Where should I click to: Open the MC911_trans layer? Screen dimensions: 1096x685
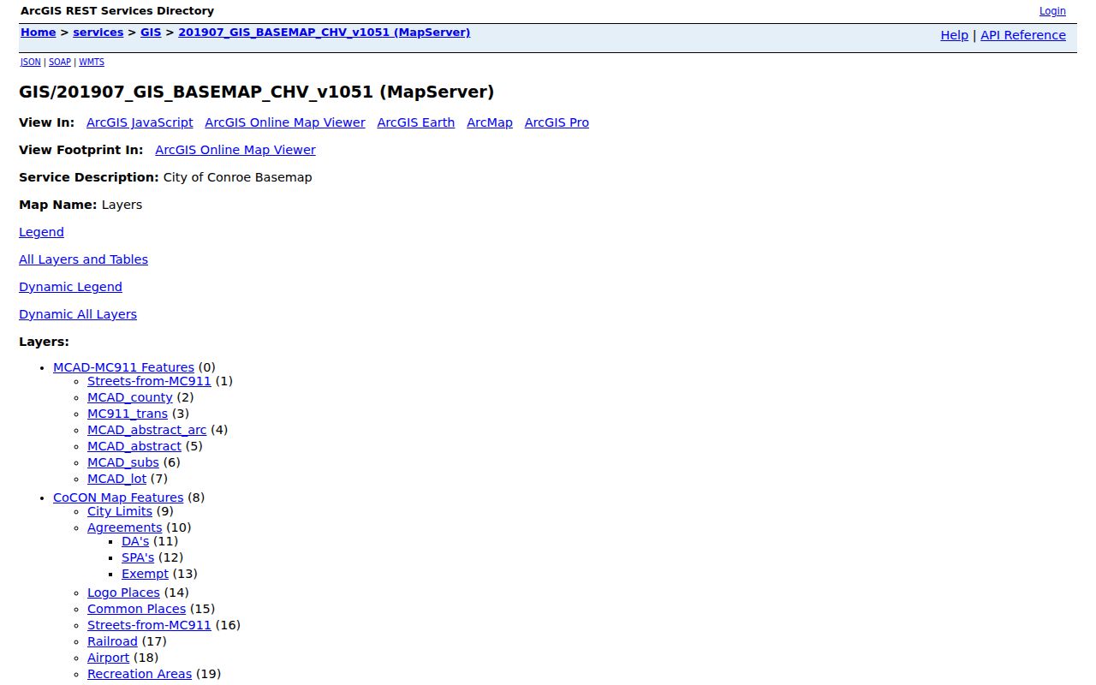(x=128, y=414)
